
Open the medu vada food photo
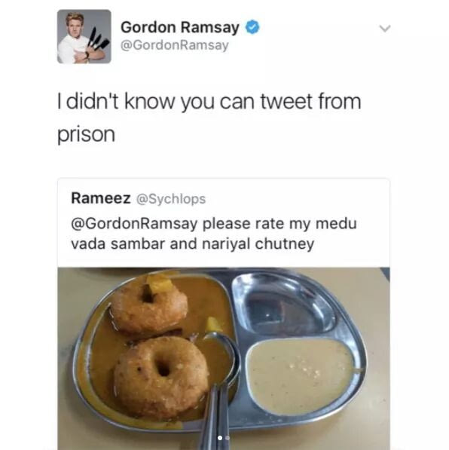[224, 359]
